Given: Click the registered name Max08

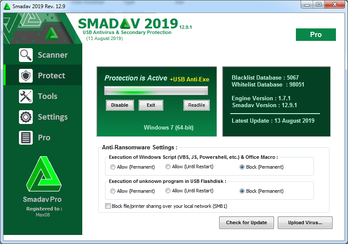Looking at the screenshot, I should [43, 215].
